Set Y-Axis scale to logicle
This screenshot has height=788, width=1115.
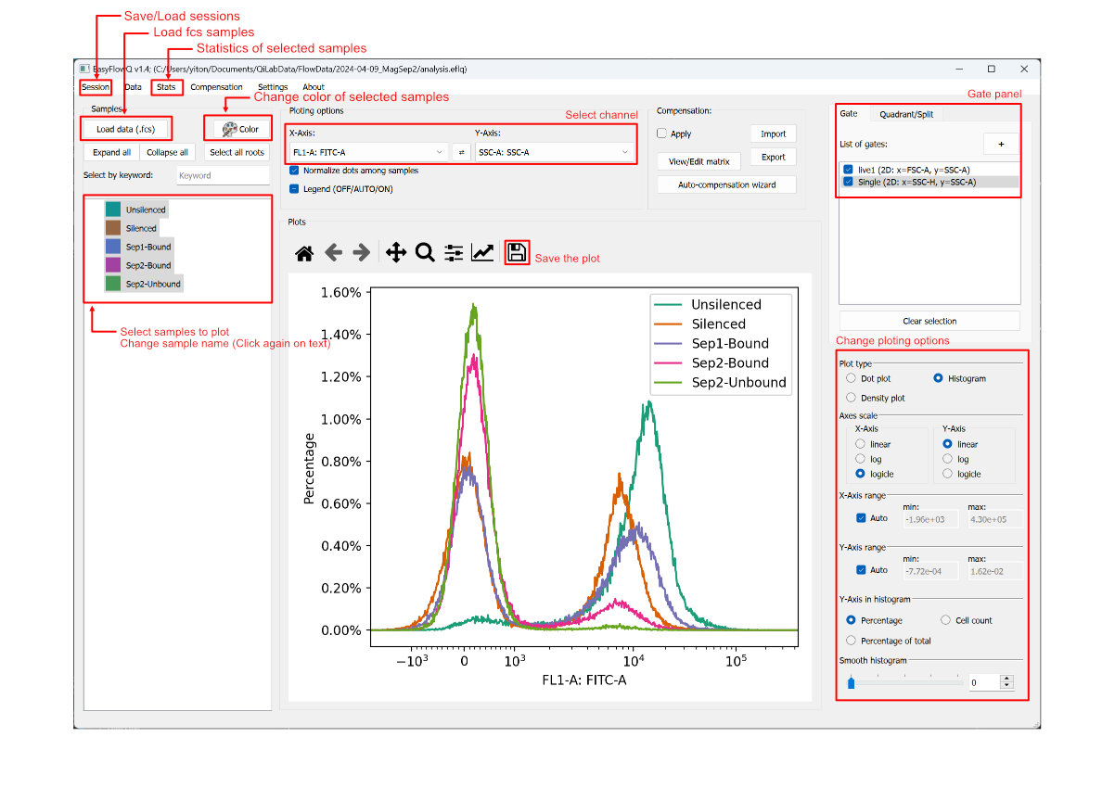(947, 474)
